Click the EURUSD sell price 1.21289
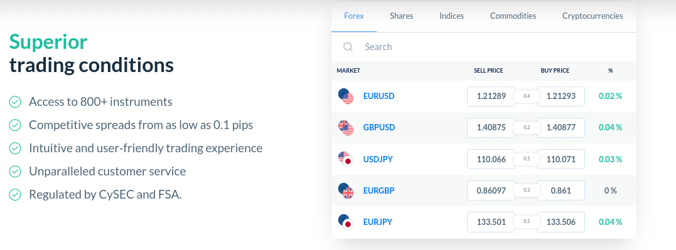 pos(491,96)
